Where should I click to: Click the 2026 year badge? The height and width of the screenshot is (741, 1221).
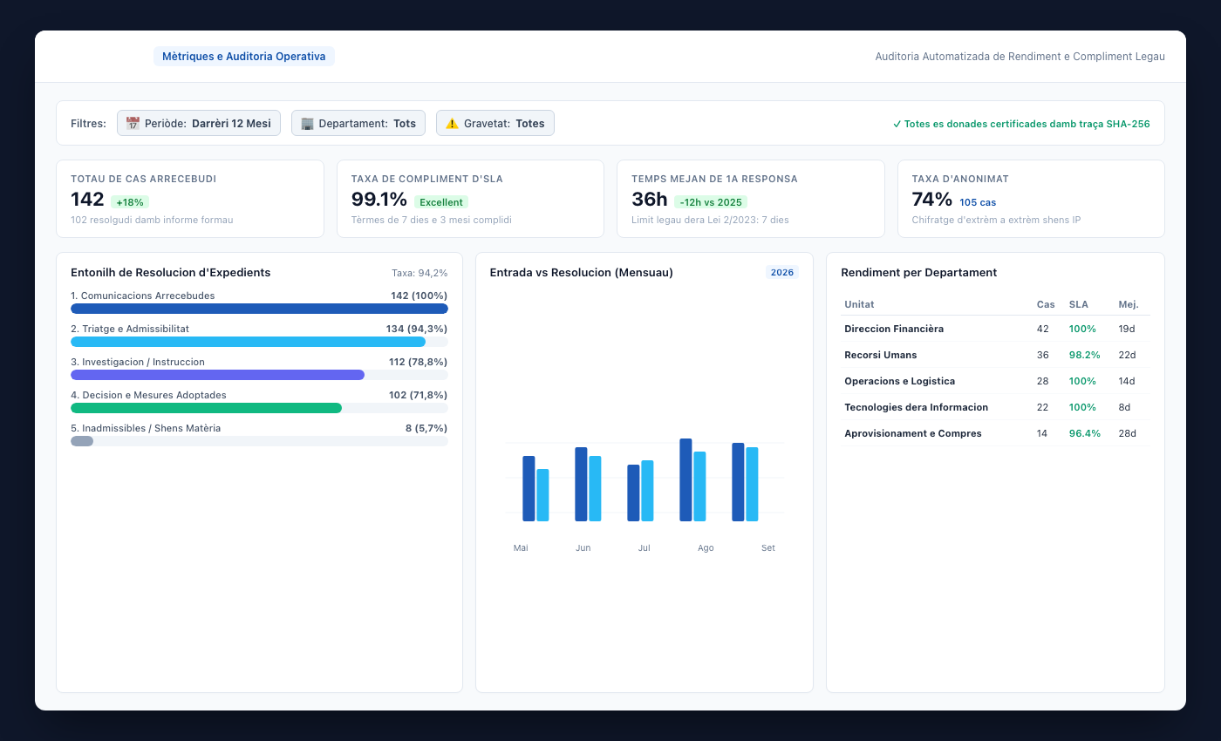pos(782,272)
